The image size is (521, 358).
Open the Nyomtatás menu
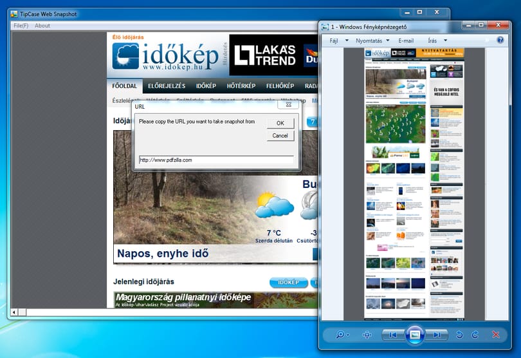[369, 41]
